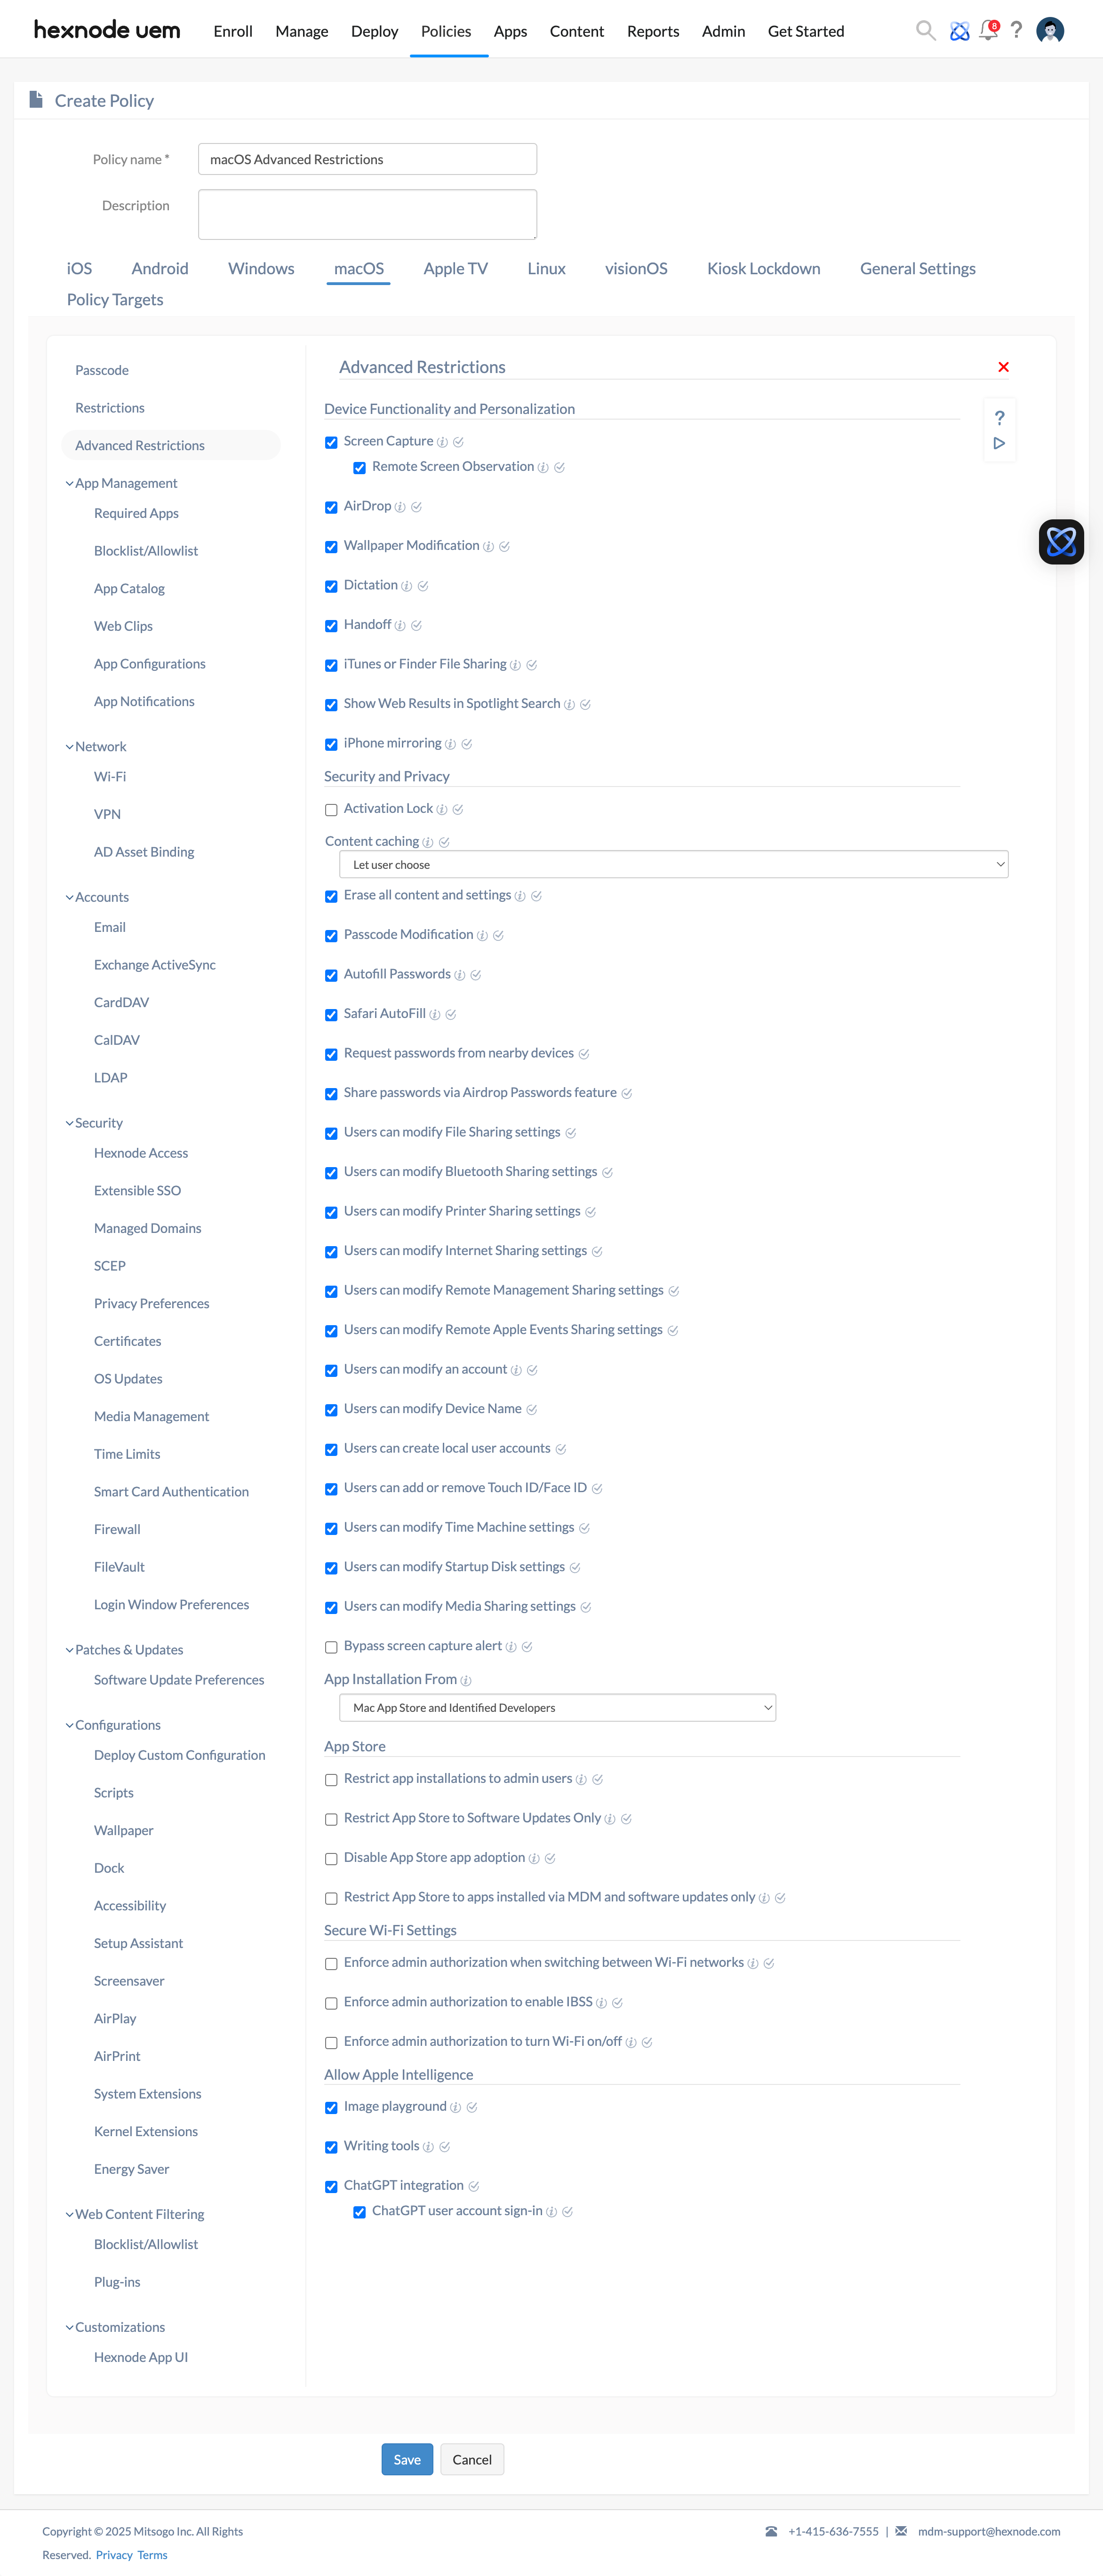The image size is (1103, 2576).
Task: Uncheck Erase all content and settings
Action: tap(331, 896)
